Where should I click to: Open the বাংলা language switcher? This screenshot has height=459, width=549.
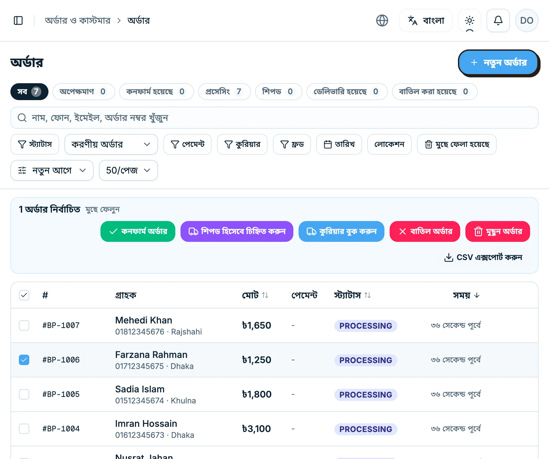pos(426,20)
